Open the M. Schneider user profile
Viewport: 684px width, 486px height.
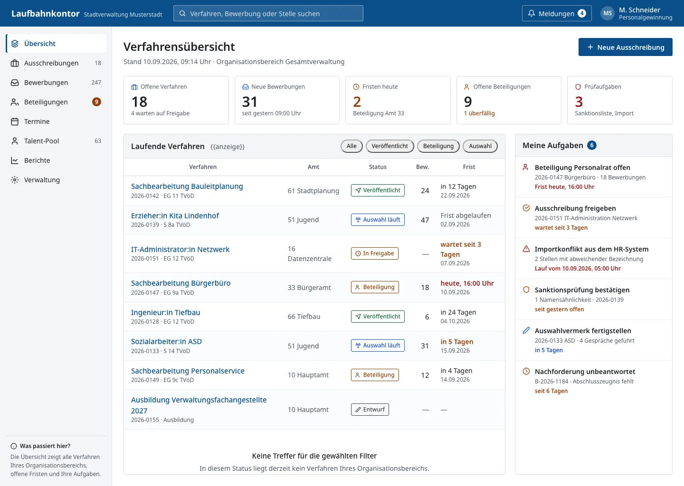pos(636,13)
